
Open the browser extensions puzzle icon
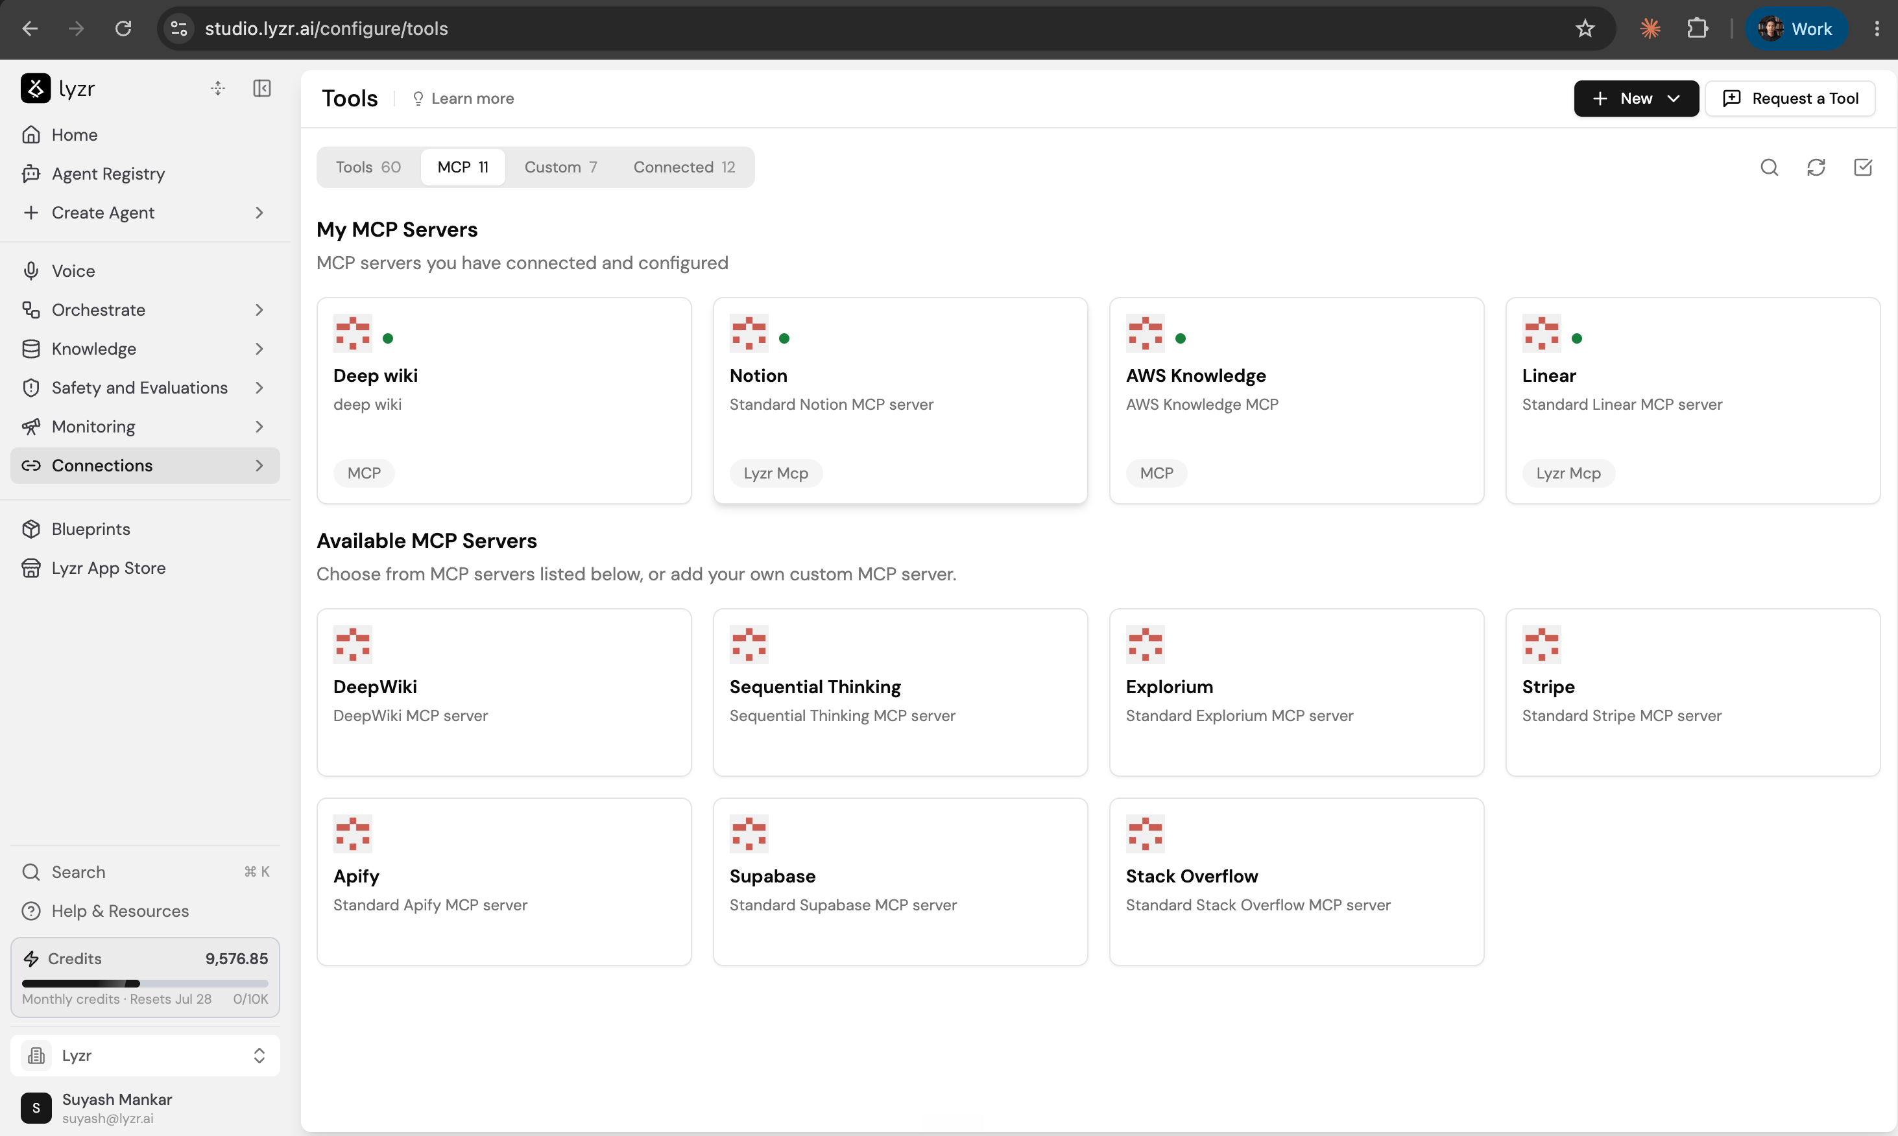point(1698,29)
